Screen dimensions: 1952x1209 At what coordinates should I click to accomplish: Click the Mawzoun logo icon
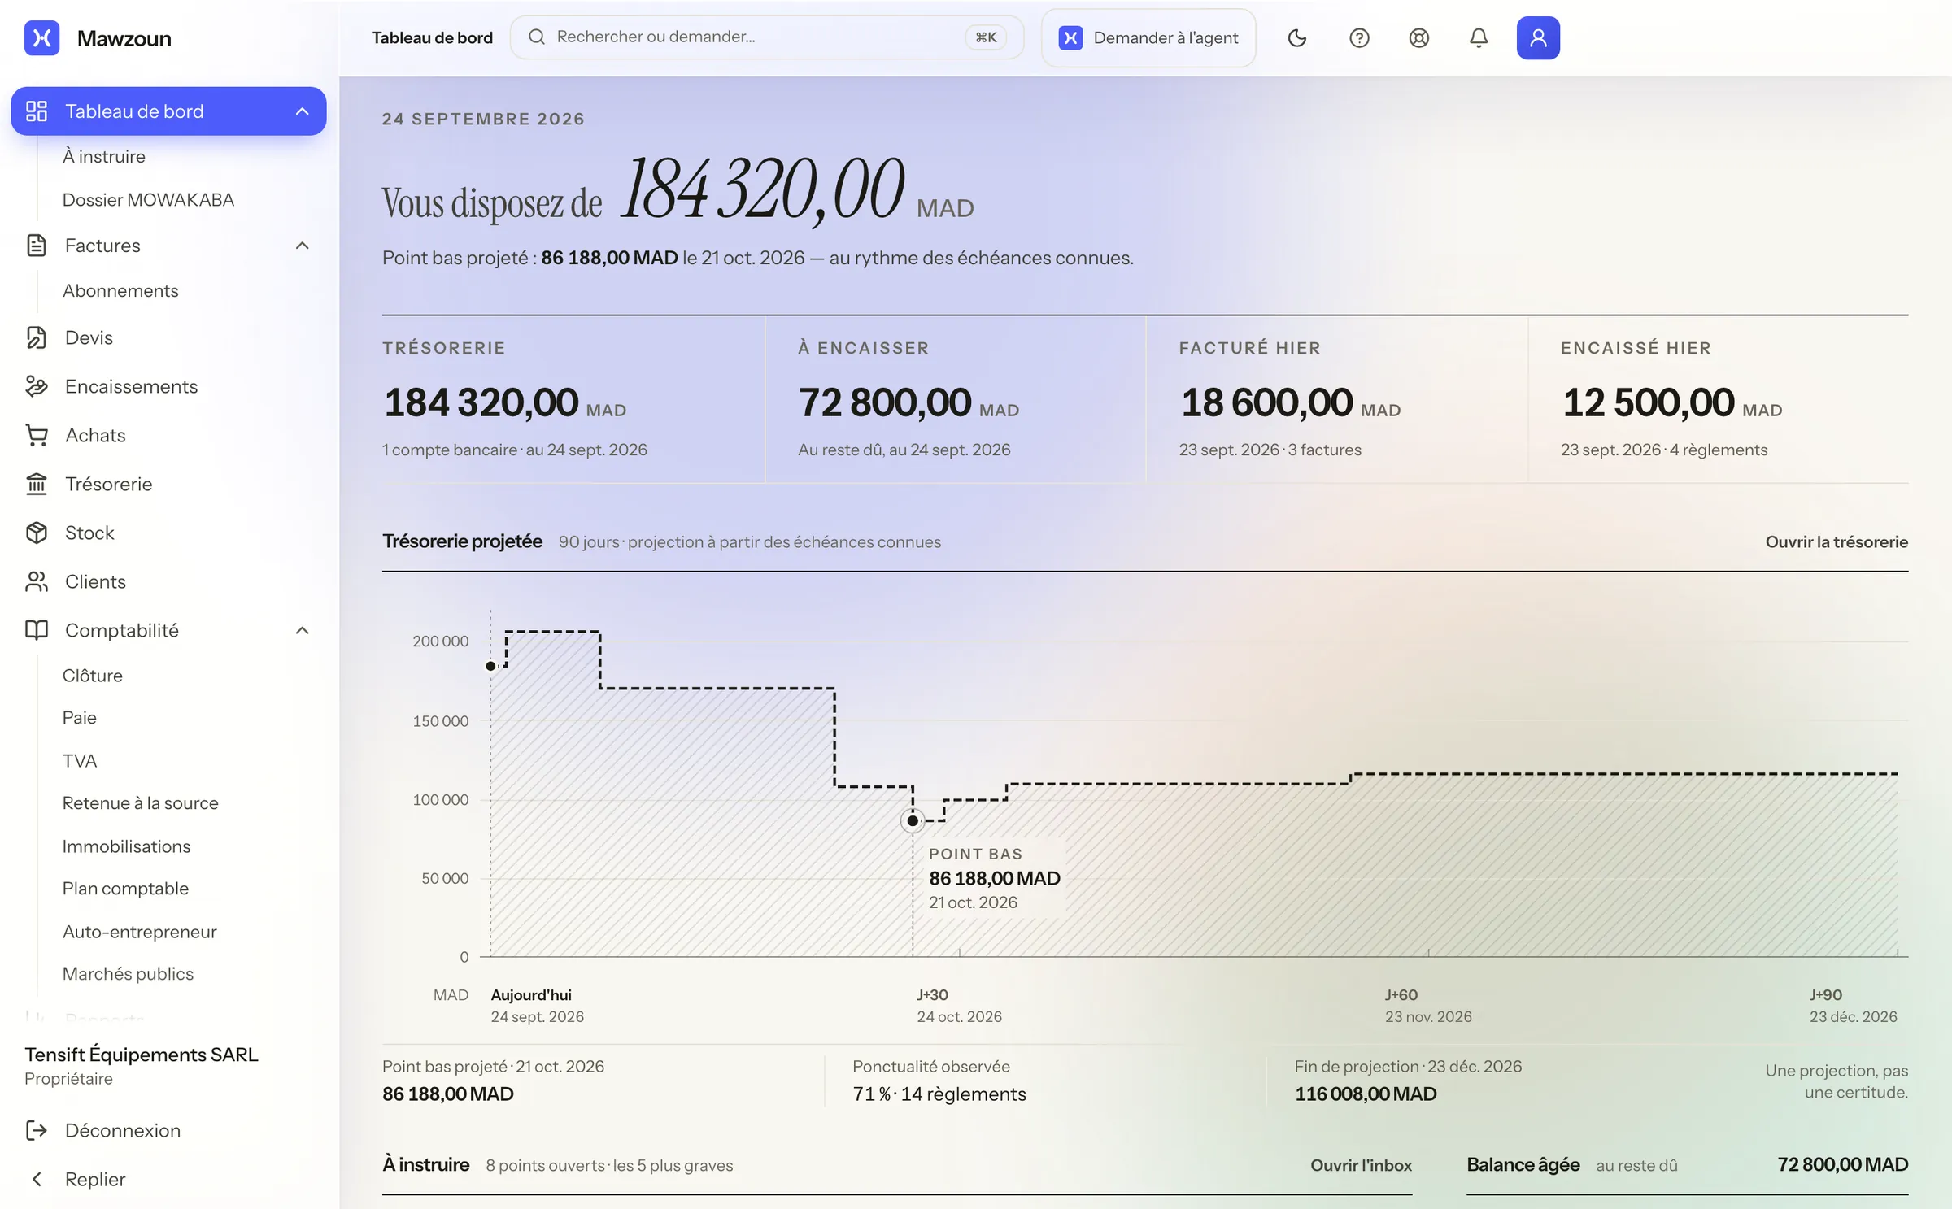42,38
